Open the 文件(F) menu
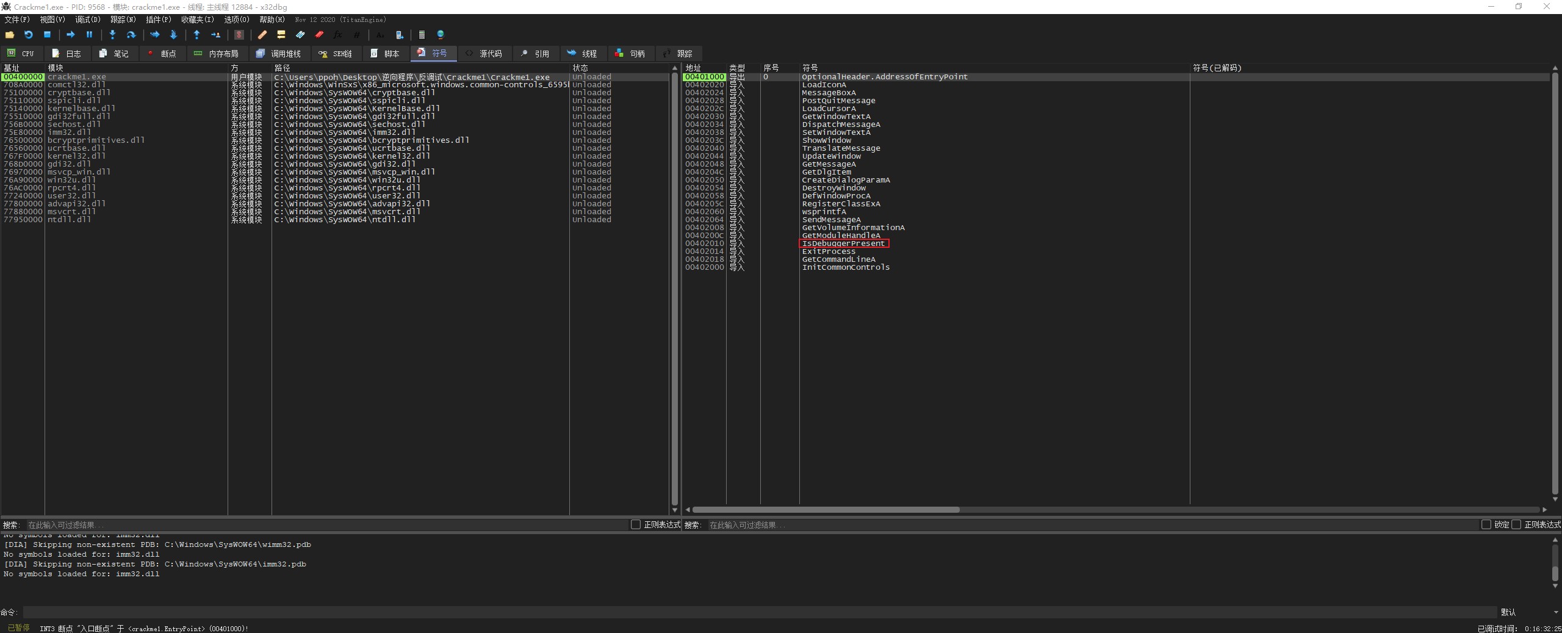Screen dimensions: 1562x633 click(x=17, y=20)
